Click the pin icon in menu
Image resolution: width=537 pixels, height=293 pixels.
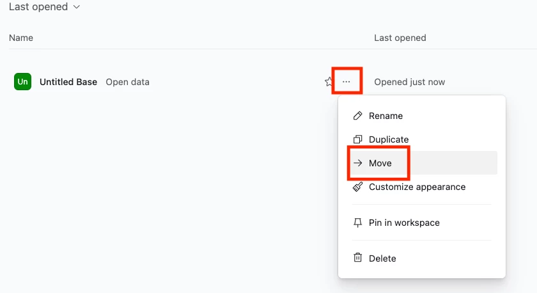[357, 223]
